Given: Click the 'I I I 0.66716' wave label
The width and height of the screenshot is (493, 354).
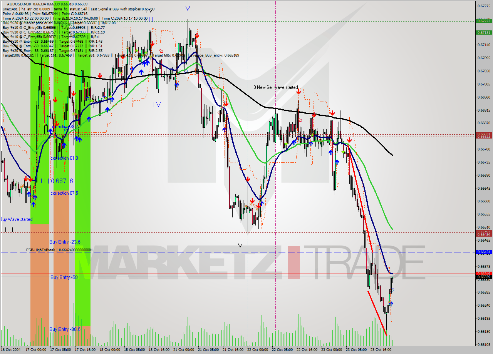Looking at the screenshot, I should [57, 181].
